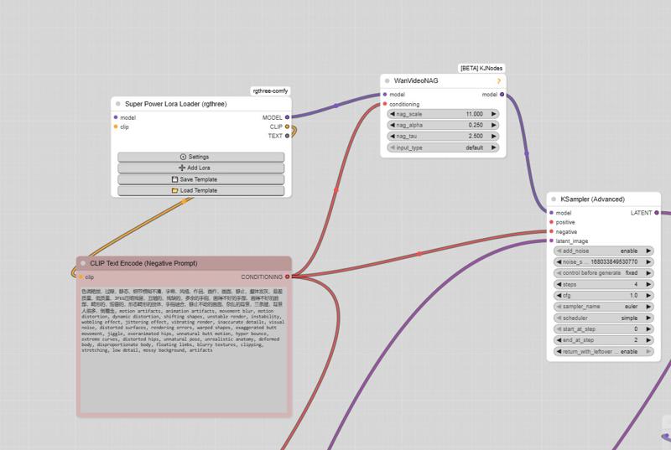Click the nag_scale value 11.000
The height and width of the screenshot is (450, 671).
click(x=475, y=114)
